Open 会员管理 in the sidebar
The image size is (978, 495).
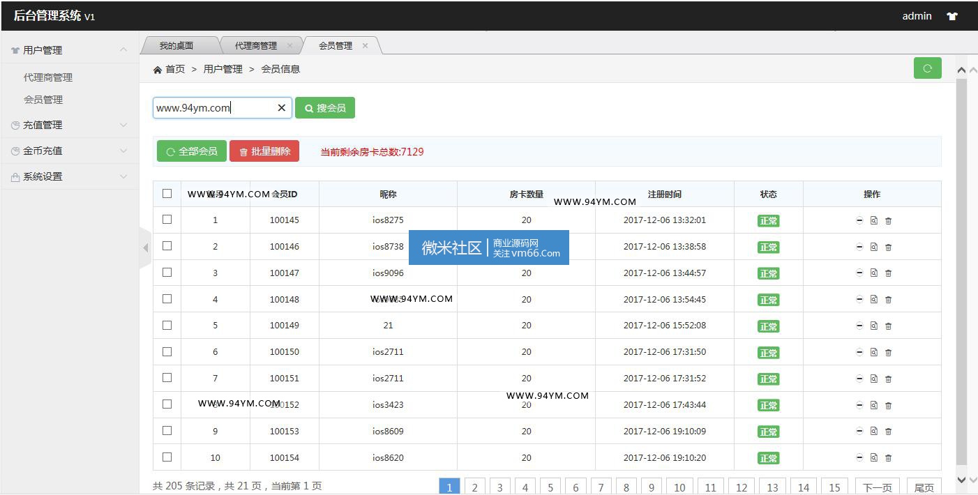(43, 100)
